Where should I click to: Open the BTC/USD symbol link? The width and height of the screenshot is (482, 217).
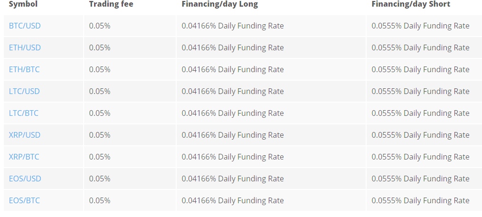tap(25, 26)
